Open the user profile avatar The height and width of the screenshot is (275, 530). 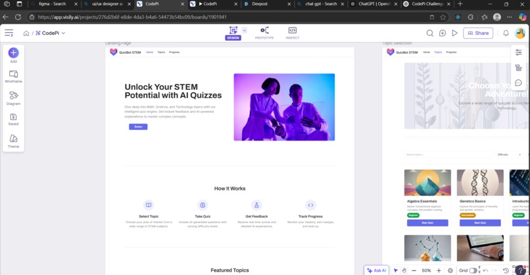pos(520,33)
